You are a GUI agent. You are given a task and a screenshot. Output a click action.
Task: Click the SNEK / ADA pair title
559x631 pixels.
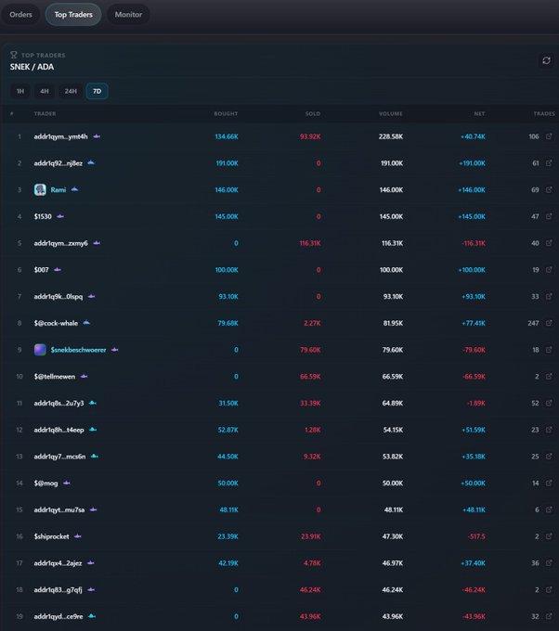(x=32, y=67)
